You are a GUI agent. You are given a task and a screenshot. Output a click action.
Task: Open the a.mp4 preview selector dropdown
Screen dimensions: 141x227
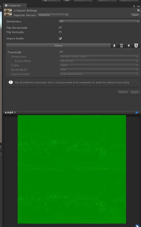pyautogui.click(x=10, y=112)
